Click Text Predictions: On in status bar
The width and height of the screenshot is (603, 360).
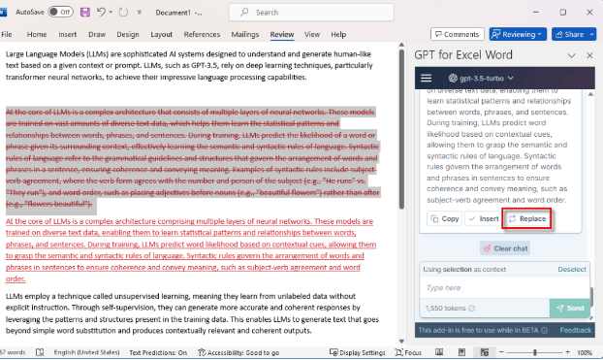point(158,352)
